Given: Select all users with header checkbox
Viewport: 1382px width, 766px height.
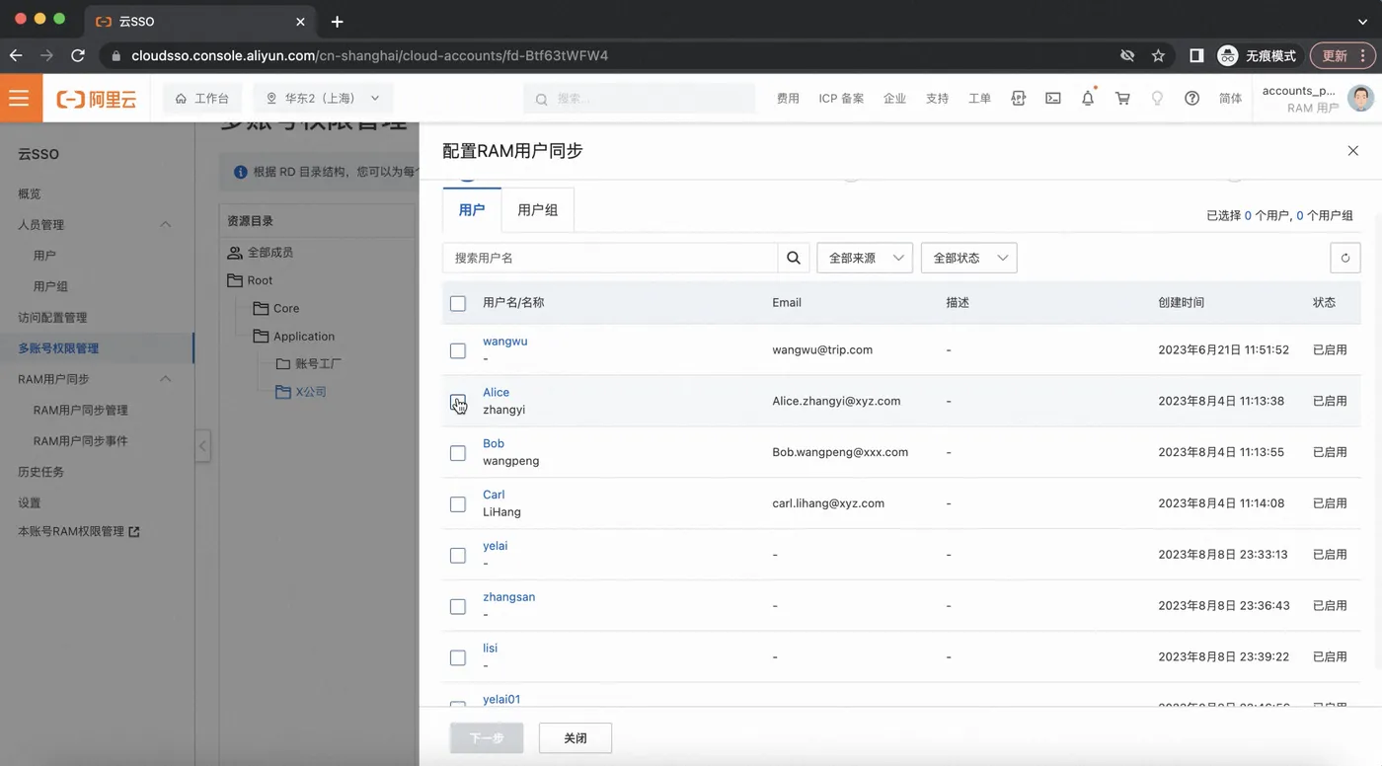Looking at the screenshot, I should (458, 303).
